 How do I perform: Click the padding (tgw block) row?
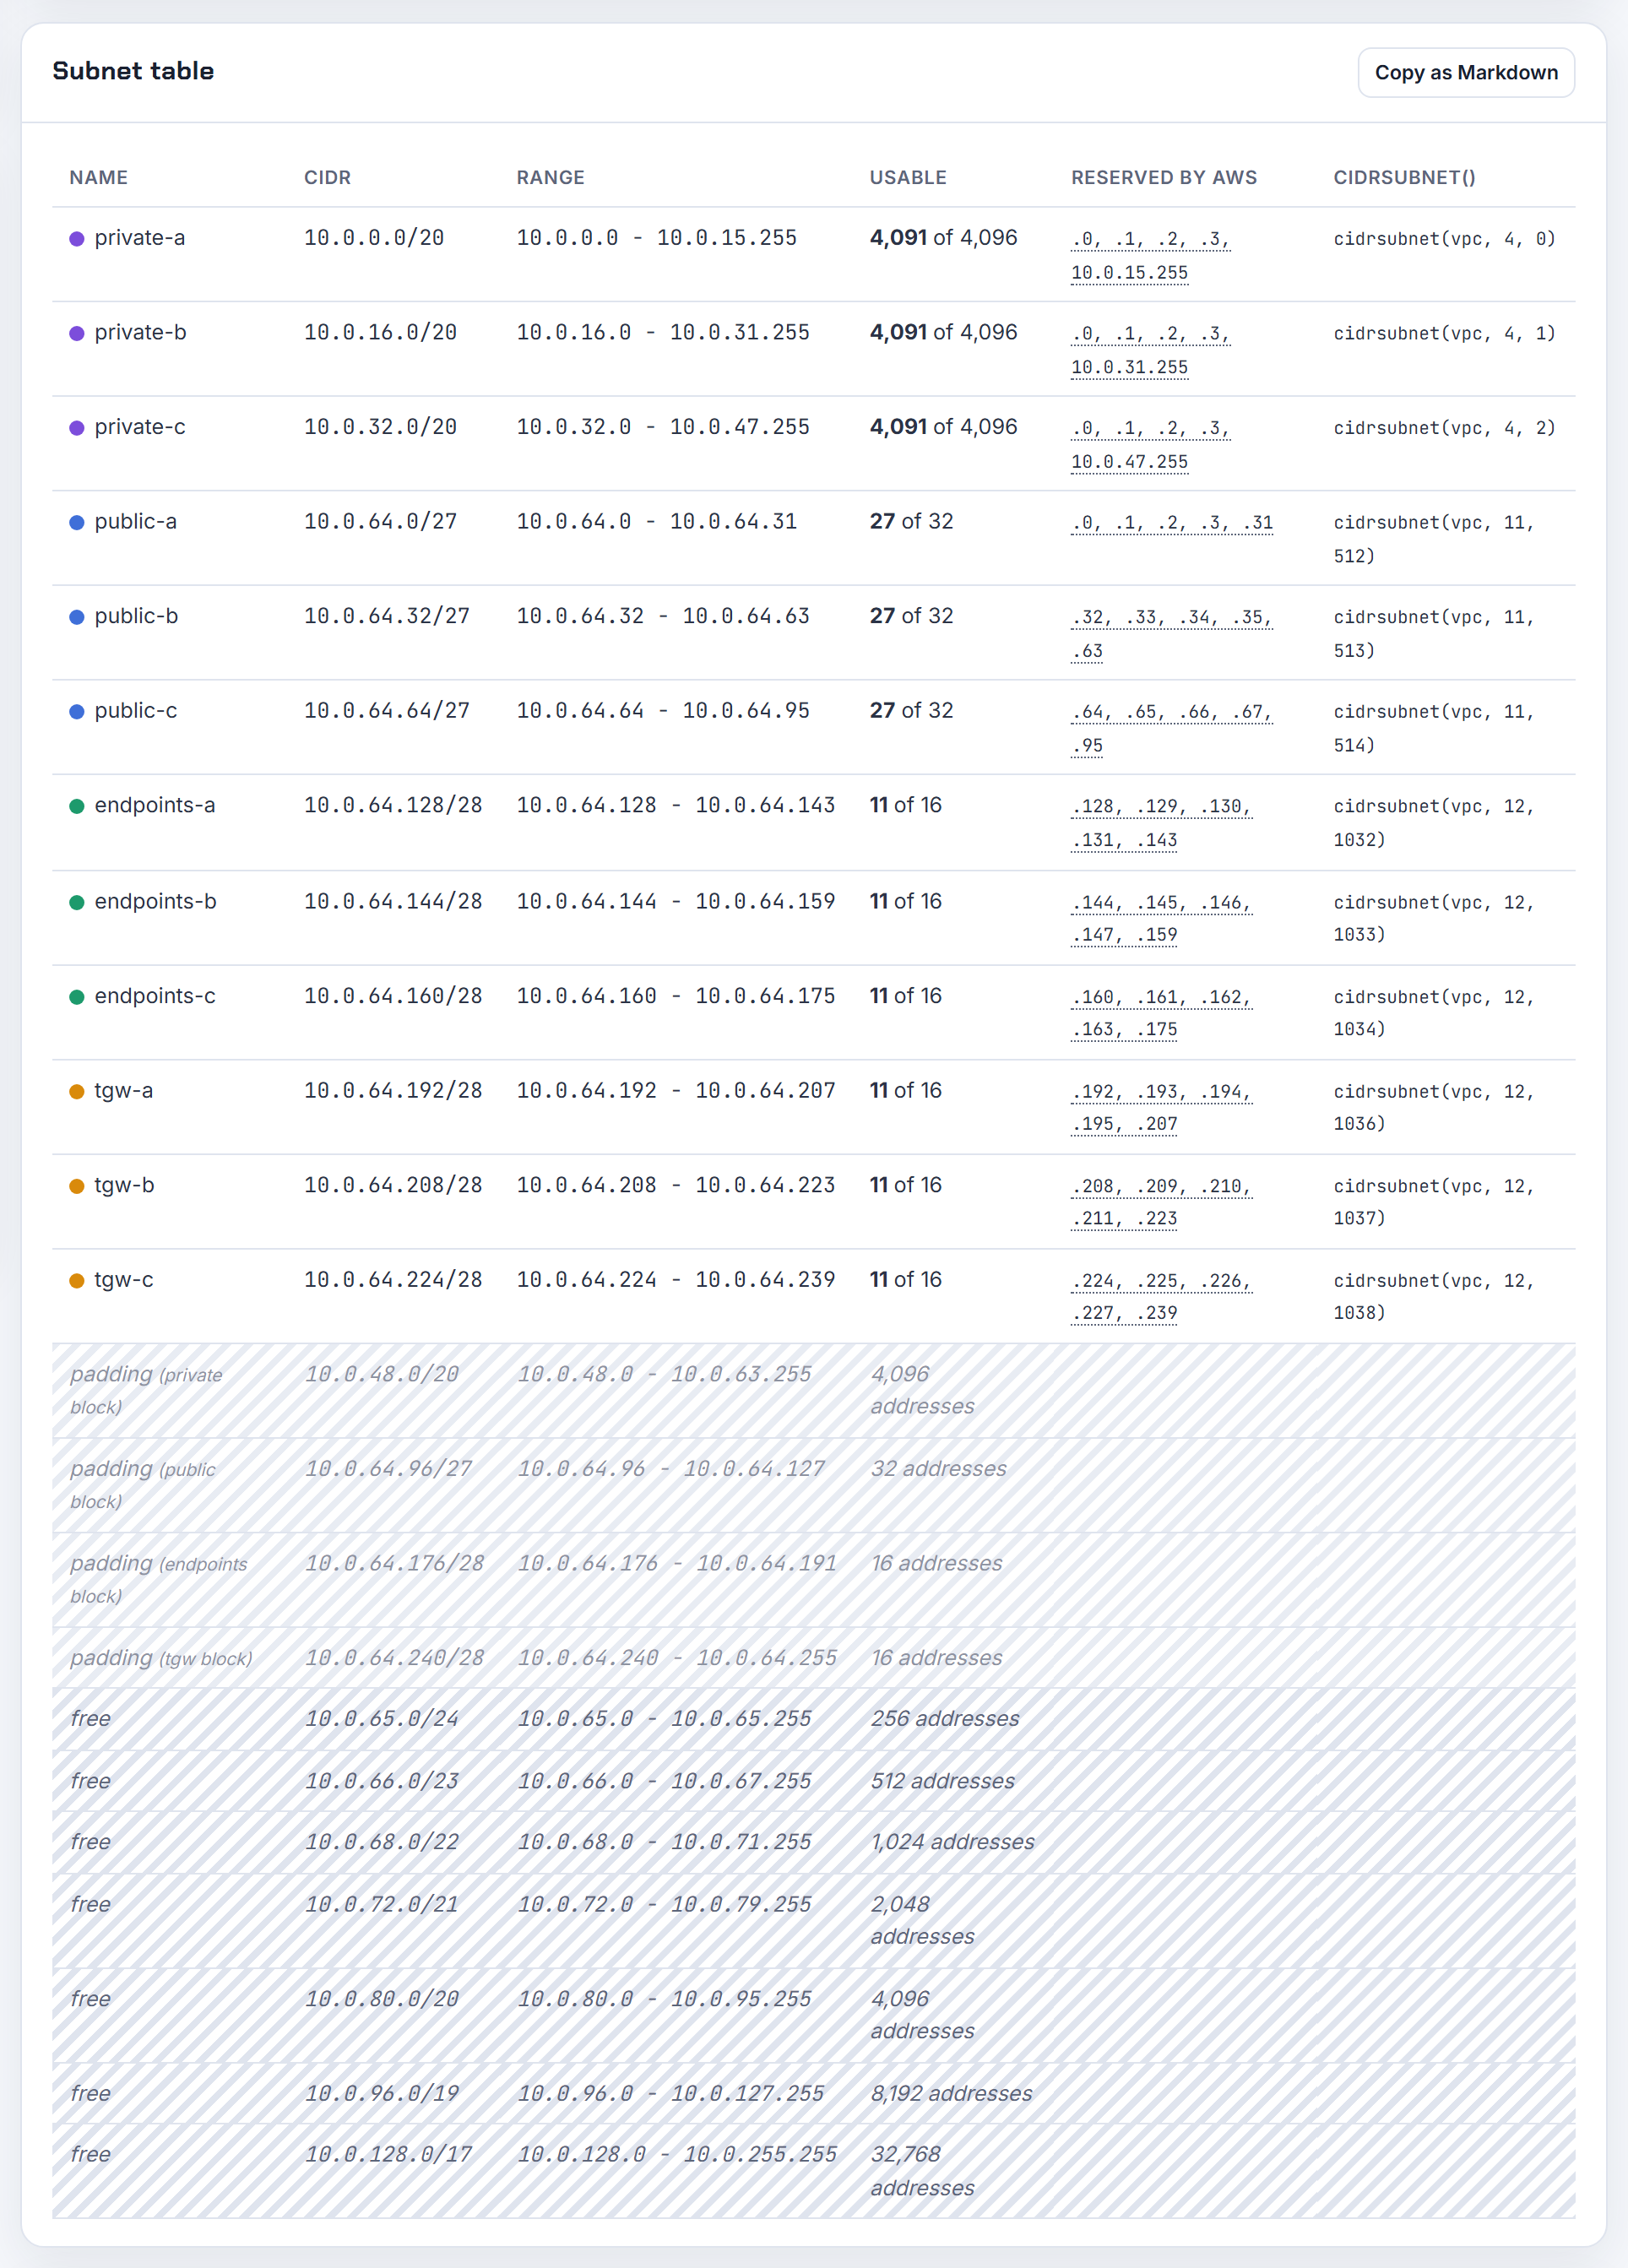[x=813, y=1658]
